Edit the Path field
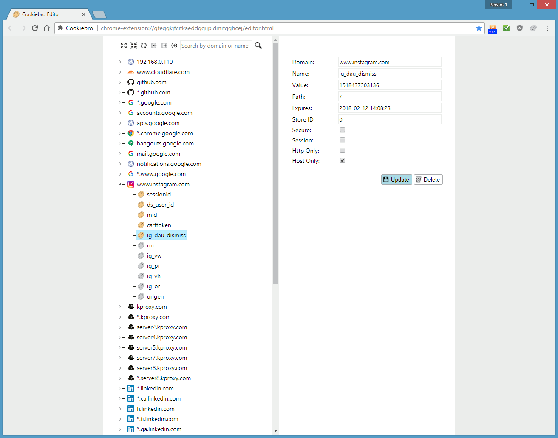This screenshot has width=558, height=438. (390, 97)
